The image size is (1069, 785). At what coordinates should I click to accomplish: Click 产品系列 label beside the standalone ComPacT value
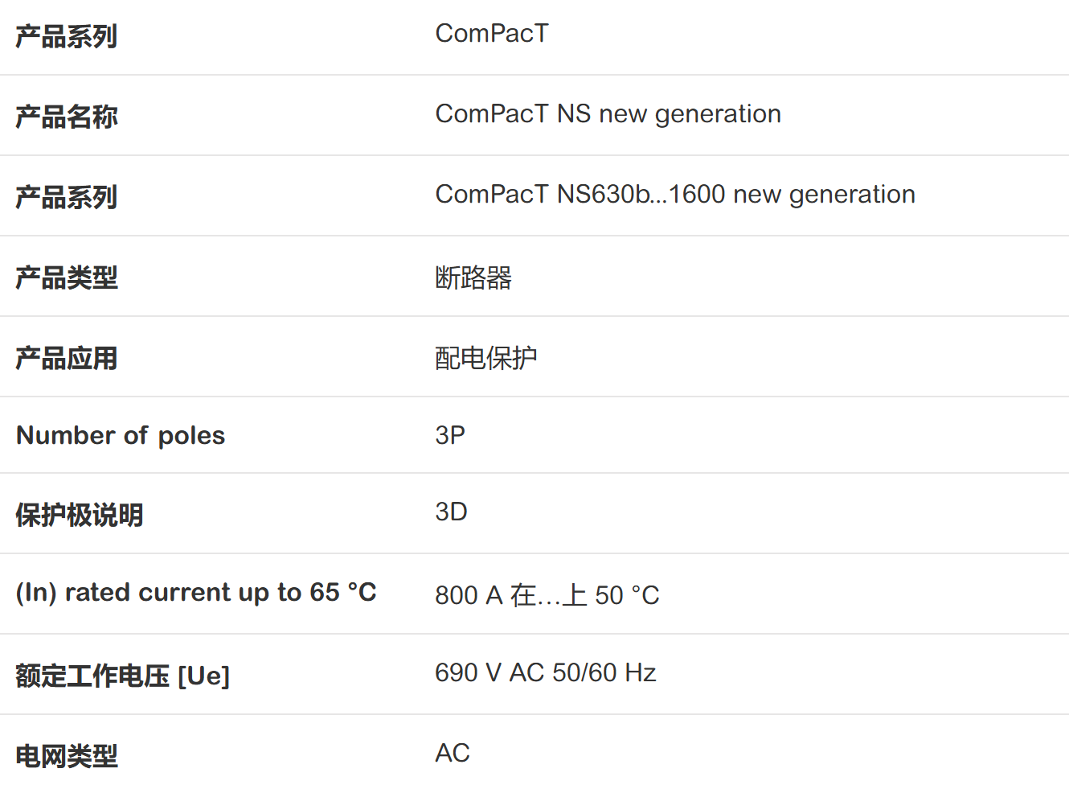(67, 37)
